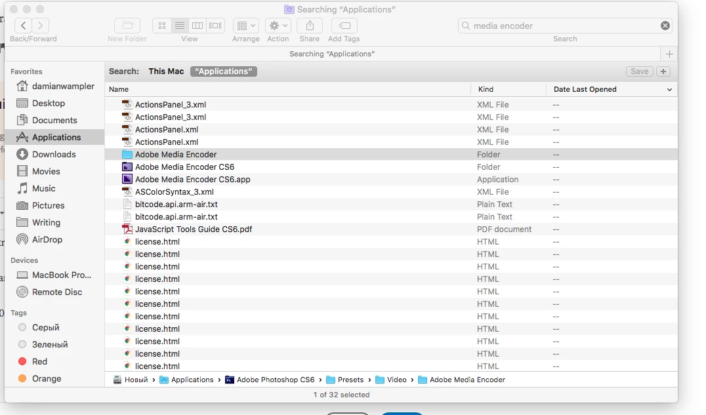This screenshot has width=706, height=415.
Task: Go back with the Back arrow button
Action: point(24,26)
